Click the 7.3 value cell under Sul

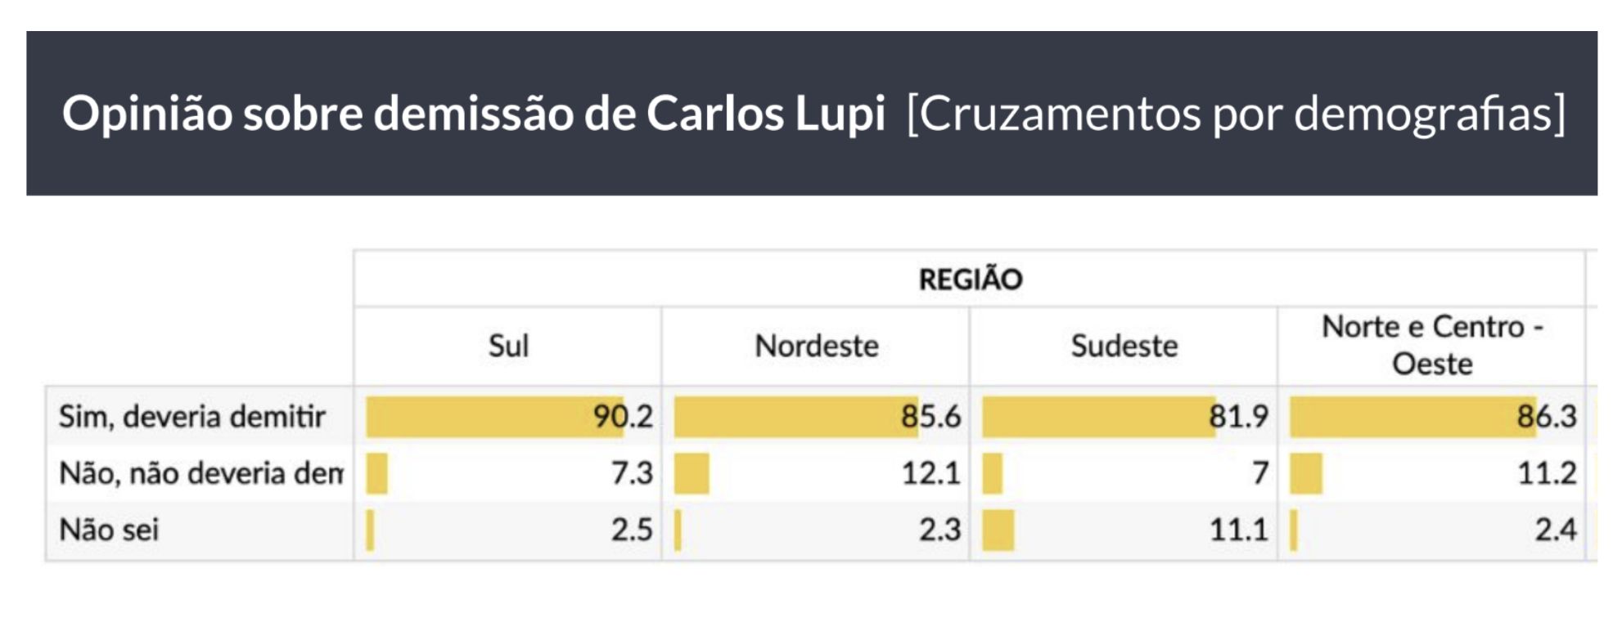[x=508, y=473]
